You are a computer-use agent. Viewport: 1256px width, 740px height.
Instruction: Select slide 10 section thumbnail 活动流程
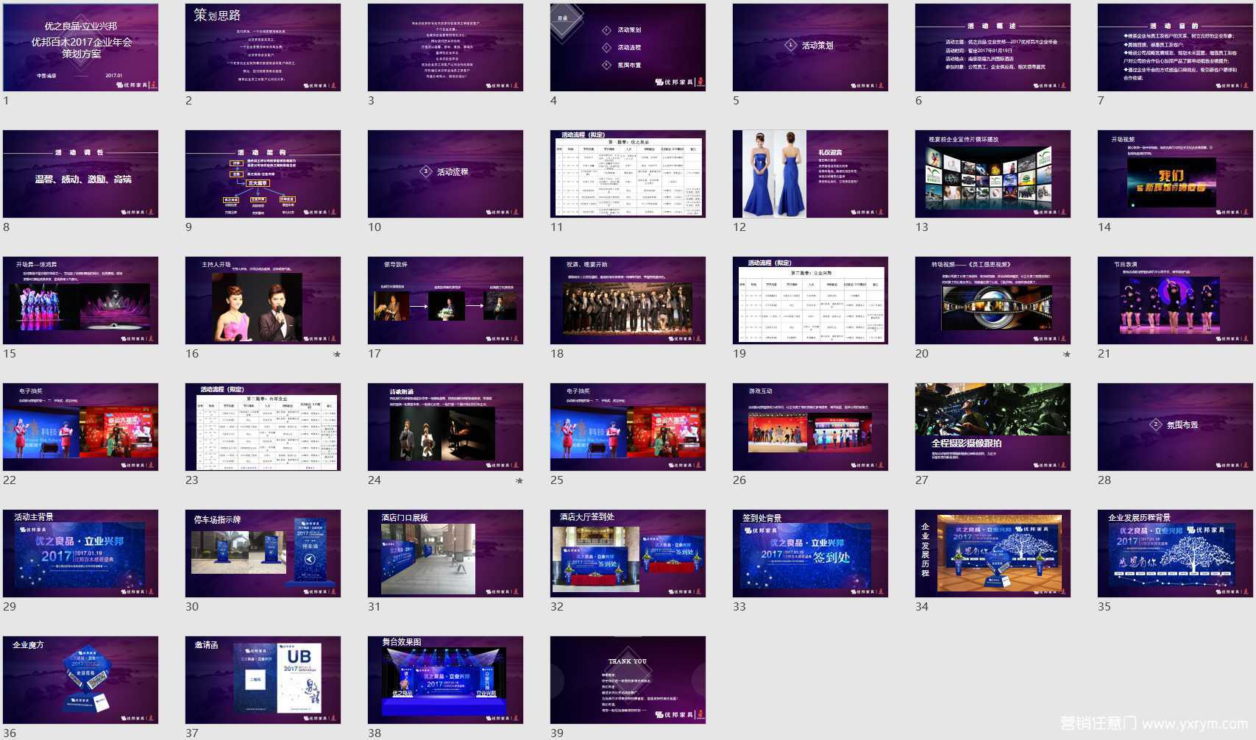(446, 174)
